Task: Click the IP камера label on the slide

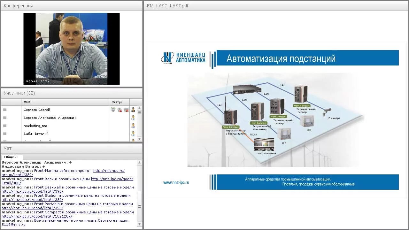Action: point(334,118)
